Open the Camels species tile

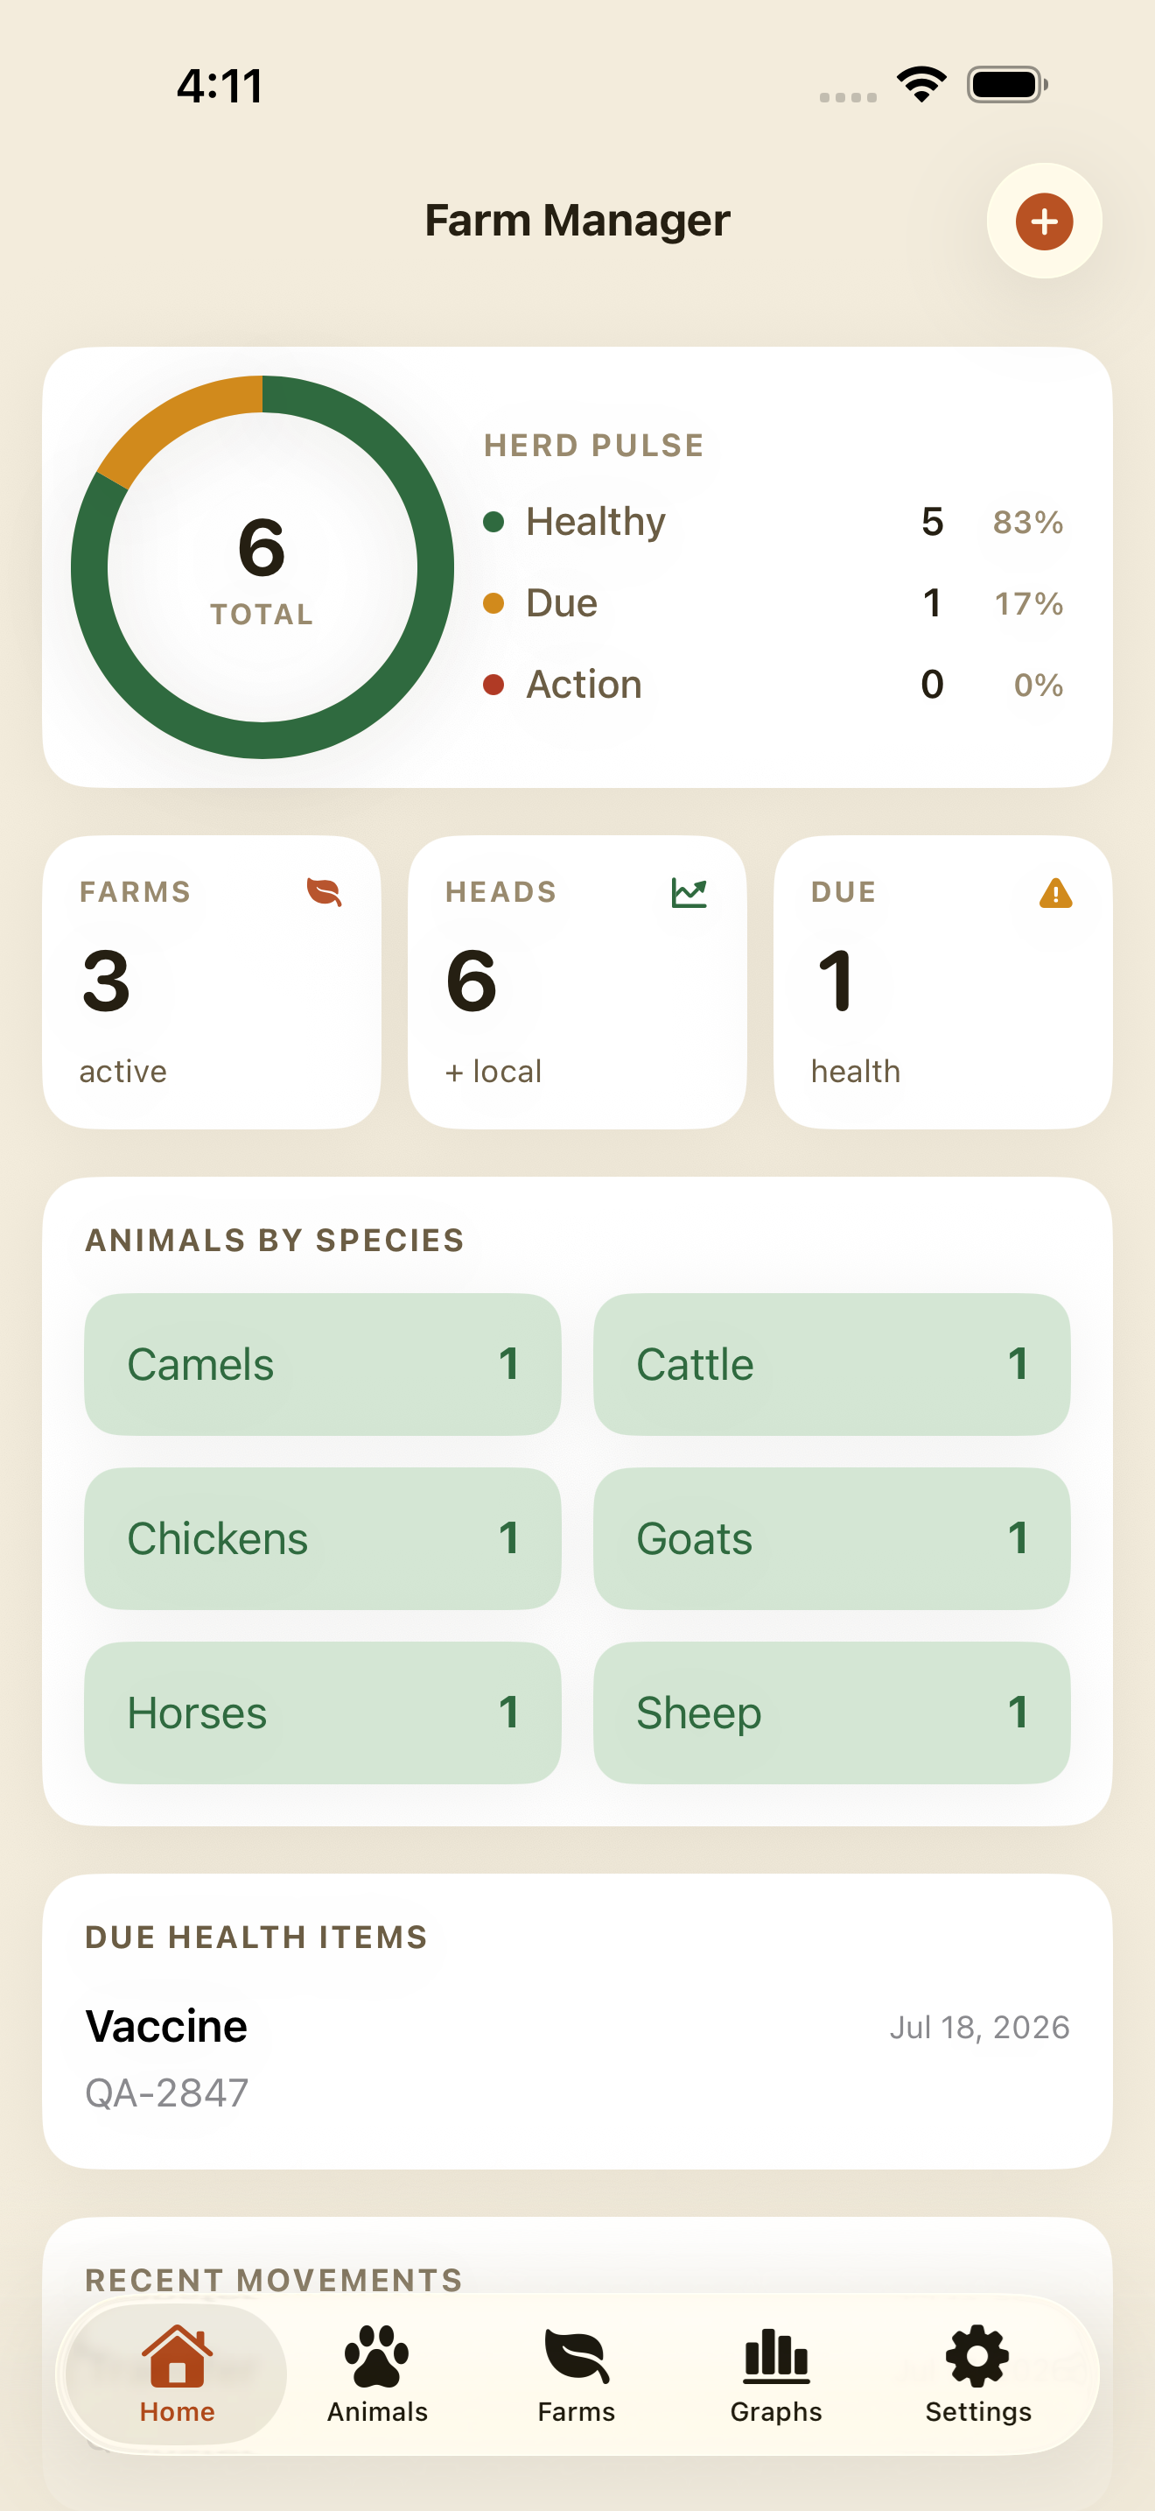click(322, 1364)
